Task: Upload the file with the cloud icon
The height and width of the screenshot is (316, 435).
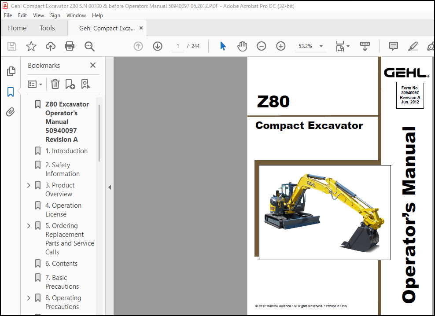Action: 51,46
